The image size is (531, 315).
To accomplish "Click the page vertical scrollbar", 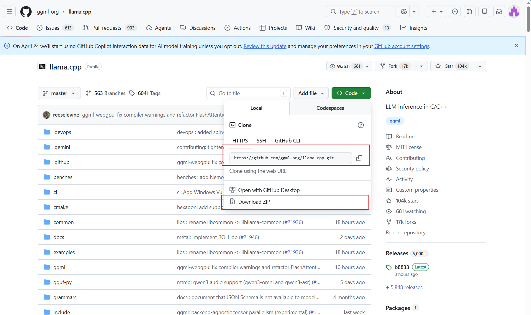I will [528, 19].
